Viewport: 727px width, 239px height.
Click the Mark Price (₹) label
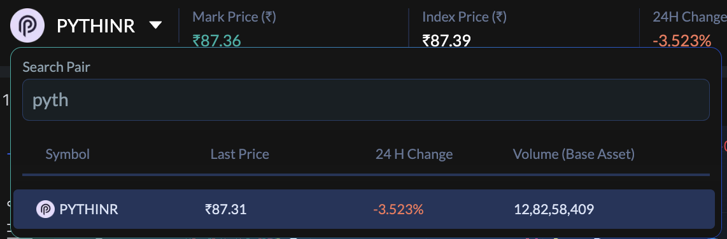[x=234, y=17]
